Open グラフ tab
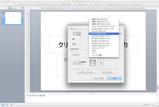159x107 pixels. 97,4
